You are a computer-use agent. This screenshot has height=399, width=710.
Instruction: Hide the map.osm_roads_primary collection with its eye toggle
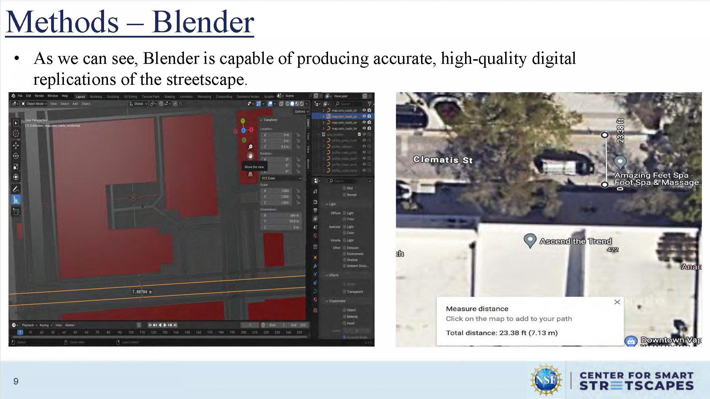click(x=364, y=110)
